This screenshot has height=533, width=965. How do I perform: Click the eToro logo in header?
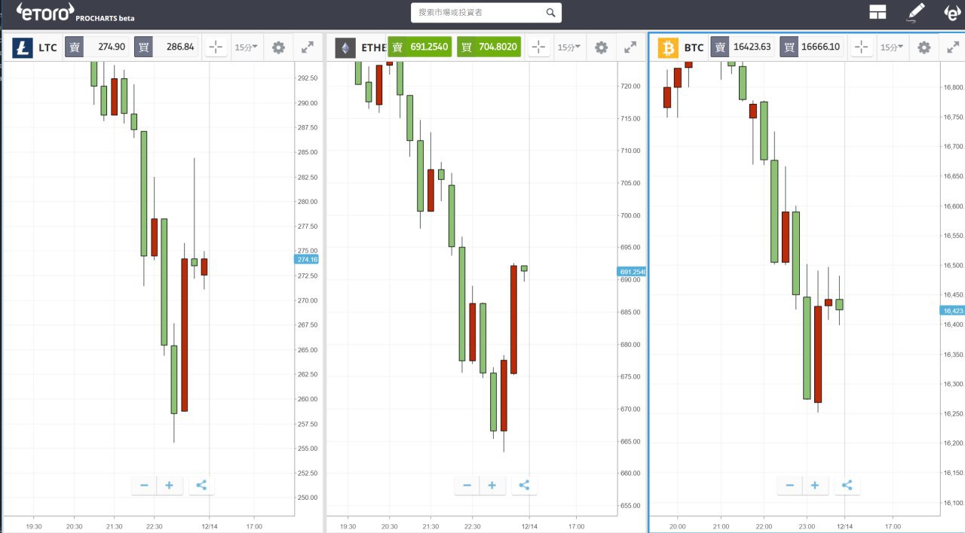(45, 11)
